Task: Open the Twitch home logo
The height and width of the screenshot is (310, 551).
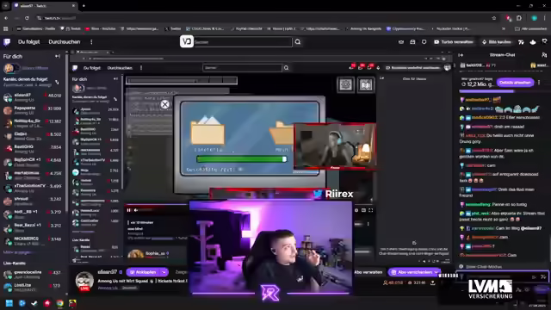Action: click(7, 42)
